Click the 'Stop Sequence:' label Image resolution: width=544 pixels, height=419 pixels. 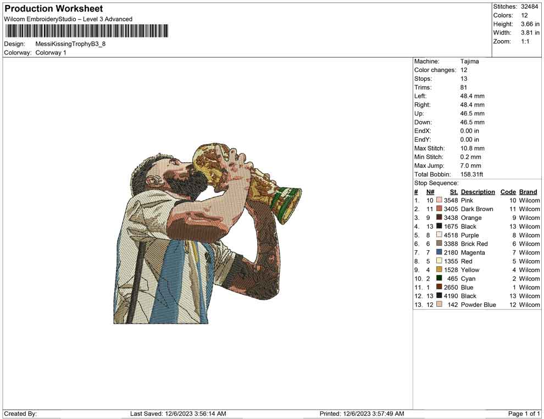[x=436, y=183]
